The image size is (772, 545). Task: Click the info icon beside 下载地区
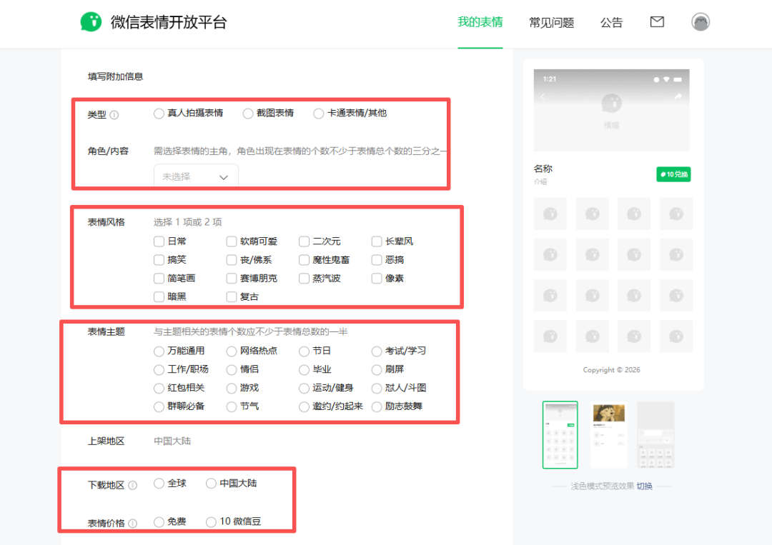(x=132, y=484)
